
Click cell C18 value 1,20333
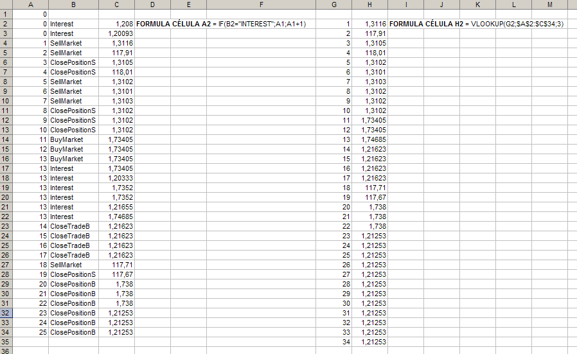pyautogui.click(x=116, y=178)
